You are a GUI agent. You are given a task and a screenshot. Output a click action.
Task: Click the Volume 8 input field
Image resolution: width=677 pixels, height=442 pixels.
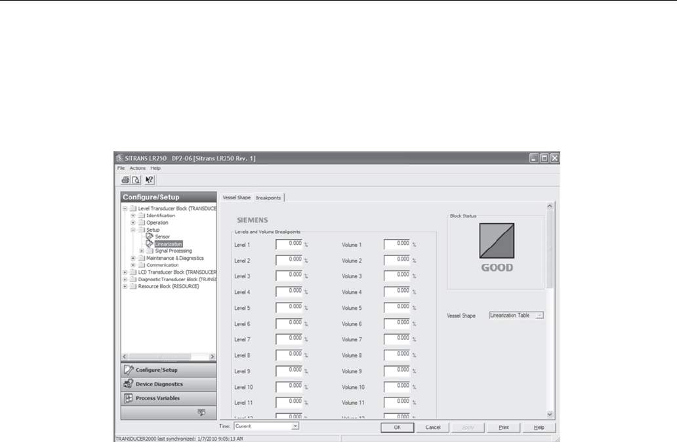(397, 355)
